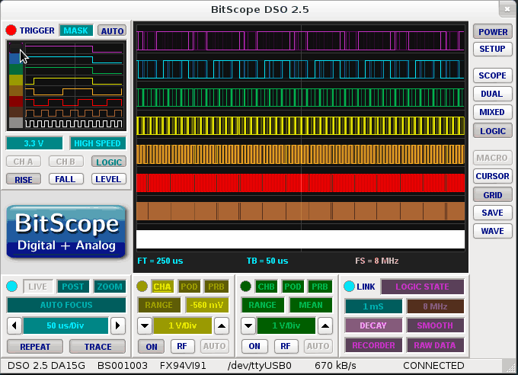Screen dimensions: 518x375
Task: Increase timebase with the right arrow
Action: pyautogui.click(x=118, y=325)
